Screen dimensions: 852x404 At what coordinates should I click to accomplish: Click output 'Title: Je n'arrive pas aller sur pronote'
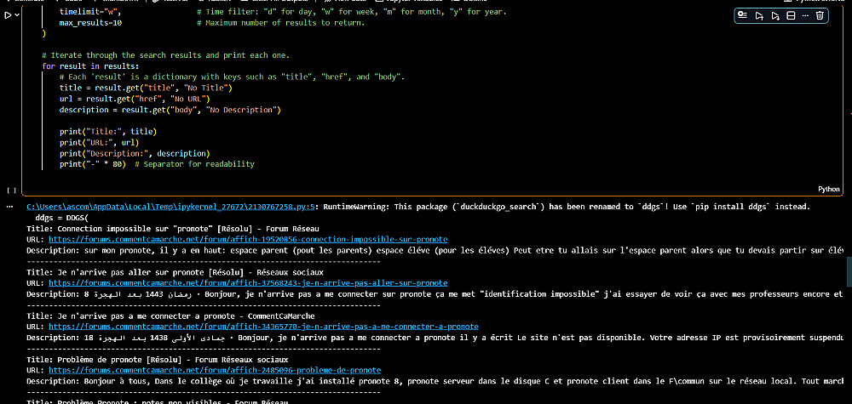[x=175, y=271]
